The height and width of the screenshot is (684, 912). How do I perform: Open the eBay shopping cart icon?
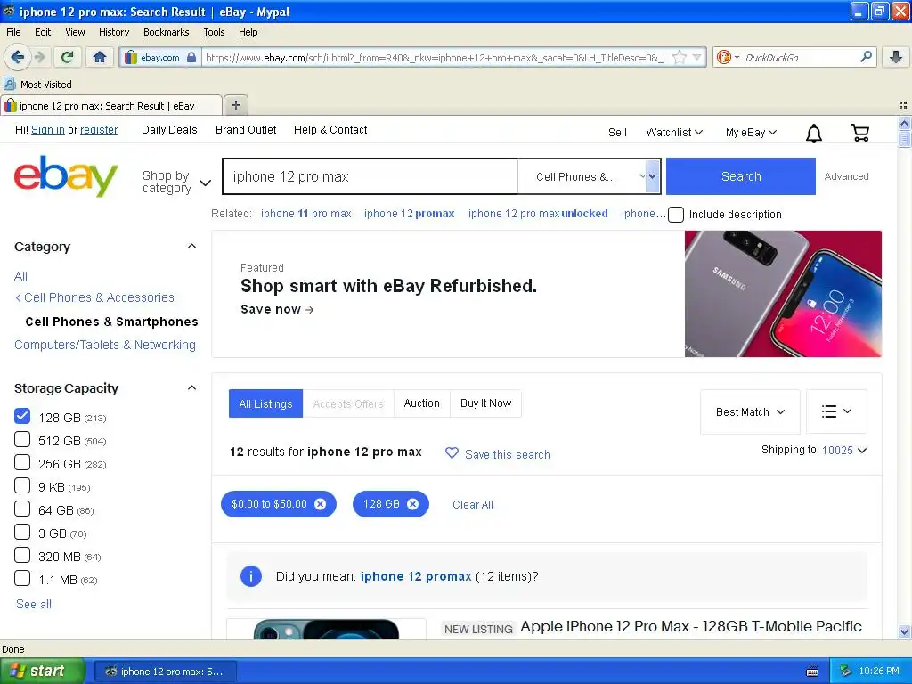(859, 133)
